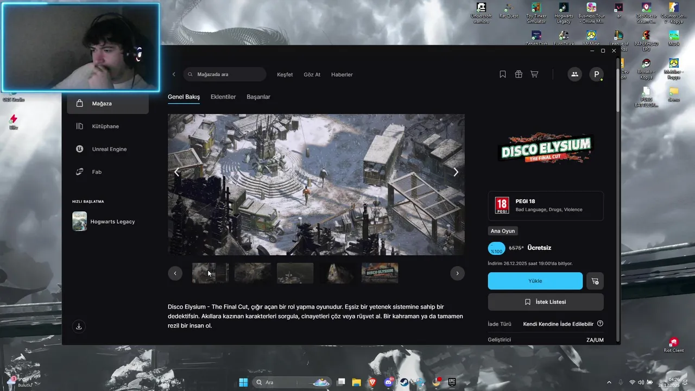Select Toy Tinker Simulator desktop icon

tap(536, 13)
